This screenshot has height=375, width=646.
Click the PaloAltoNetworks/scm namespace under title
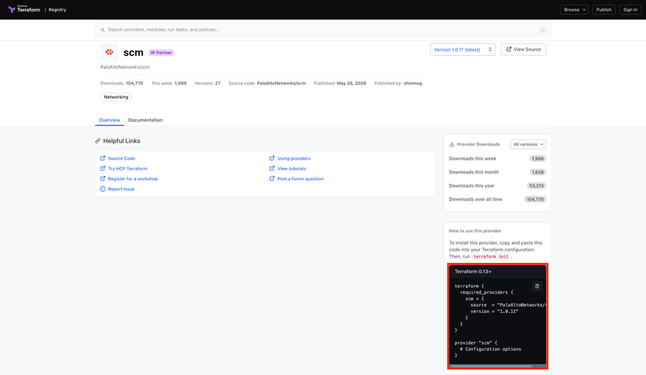coord(125,67)
